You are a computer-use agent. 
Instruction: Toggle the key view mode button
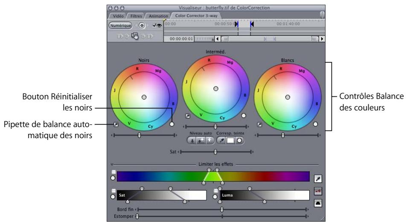318,191
